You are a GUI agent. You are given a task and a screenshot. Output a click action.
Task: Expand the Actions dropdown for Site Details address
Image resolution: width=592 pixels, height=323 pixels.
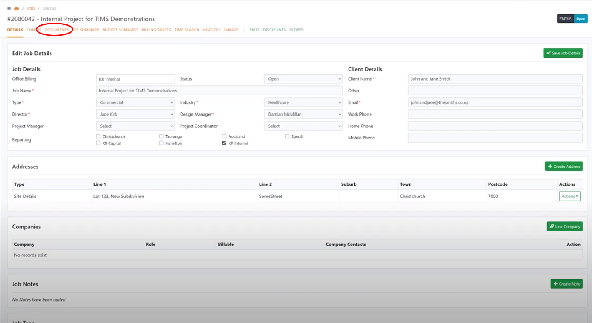click(569, 196)
